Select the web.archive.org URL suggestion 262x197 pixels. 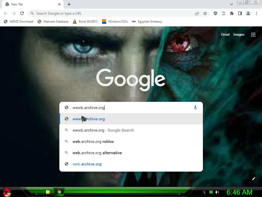(131, 164)
